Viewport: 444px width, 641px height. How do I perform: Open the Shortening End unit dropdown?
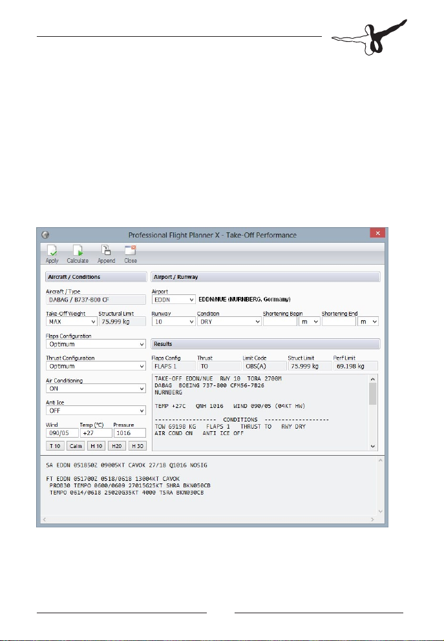(368, 321)
